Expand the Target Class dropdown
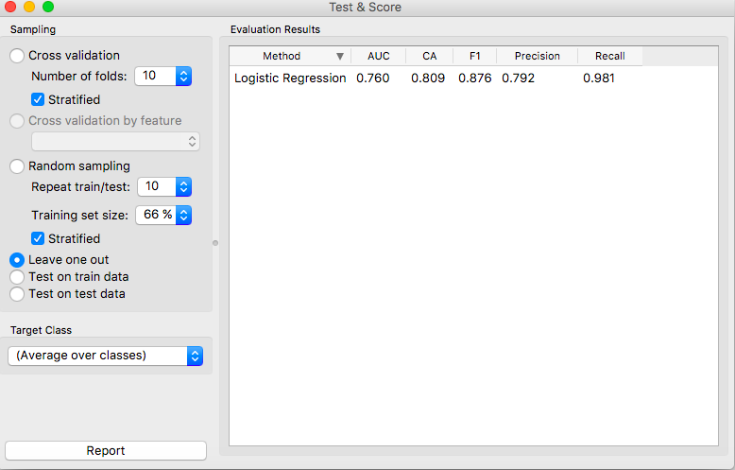The width and height of the screenshot is (735, 470). click(x=105, y=356)
